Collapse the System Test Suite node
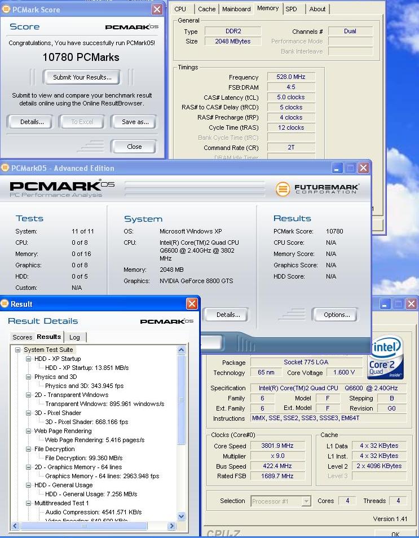 (x=17, y=350)
